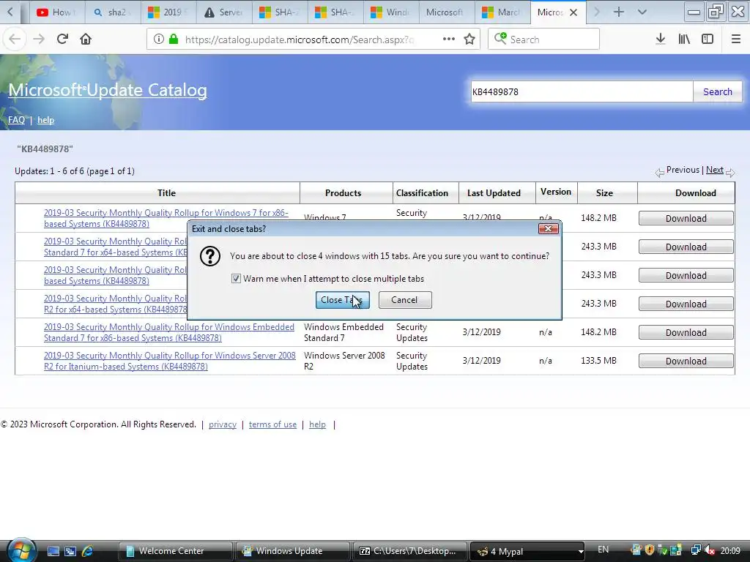Open Windows 7 x86 rollup title link
Viewport: 750px width, 562px height.
point(166,218)
